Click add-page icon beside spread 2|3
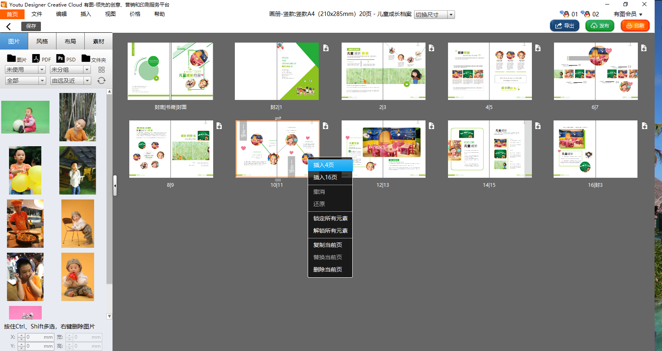The width and height of the screenshot is (662, 351). (x=431, y=48)
